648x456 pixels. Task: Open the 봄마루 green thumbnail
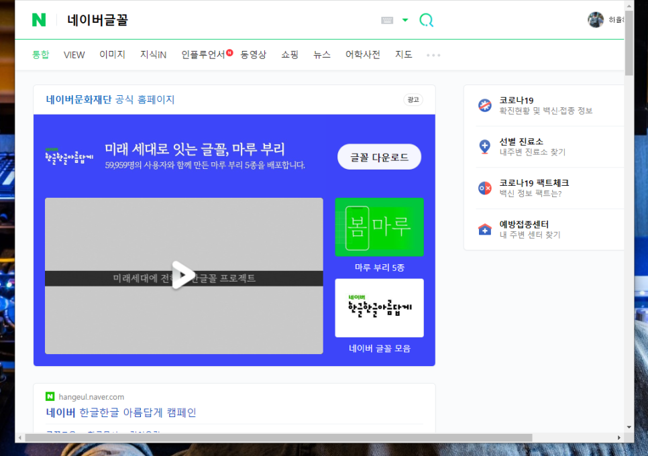click(x=380, y=227)
